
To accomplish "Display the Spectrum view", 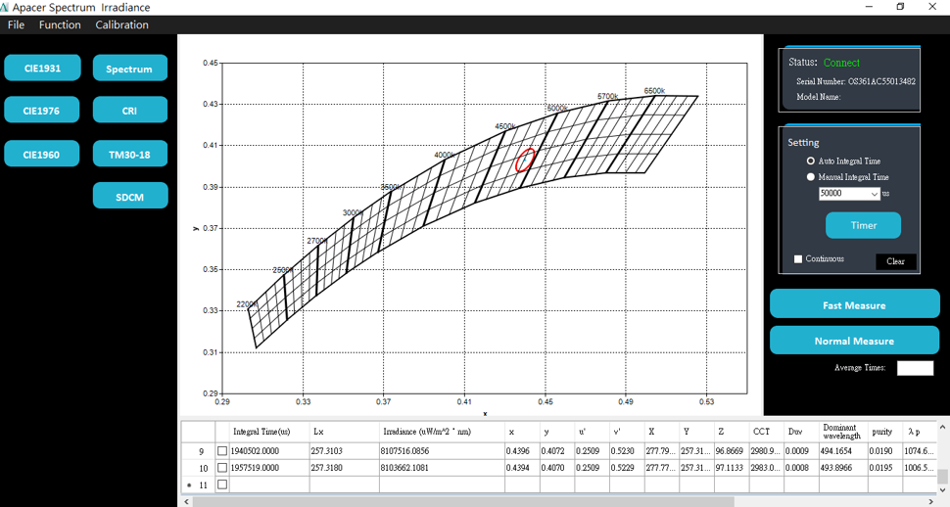I will [129, 69].
